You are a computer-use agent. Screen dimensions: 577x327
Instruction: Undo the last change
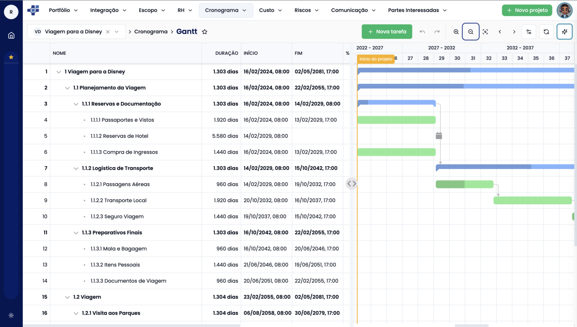[x=422, y=32]
